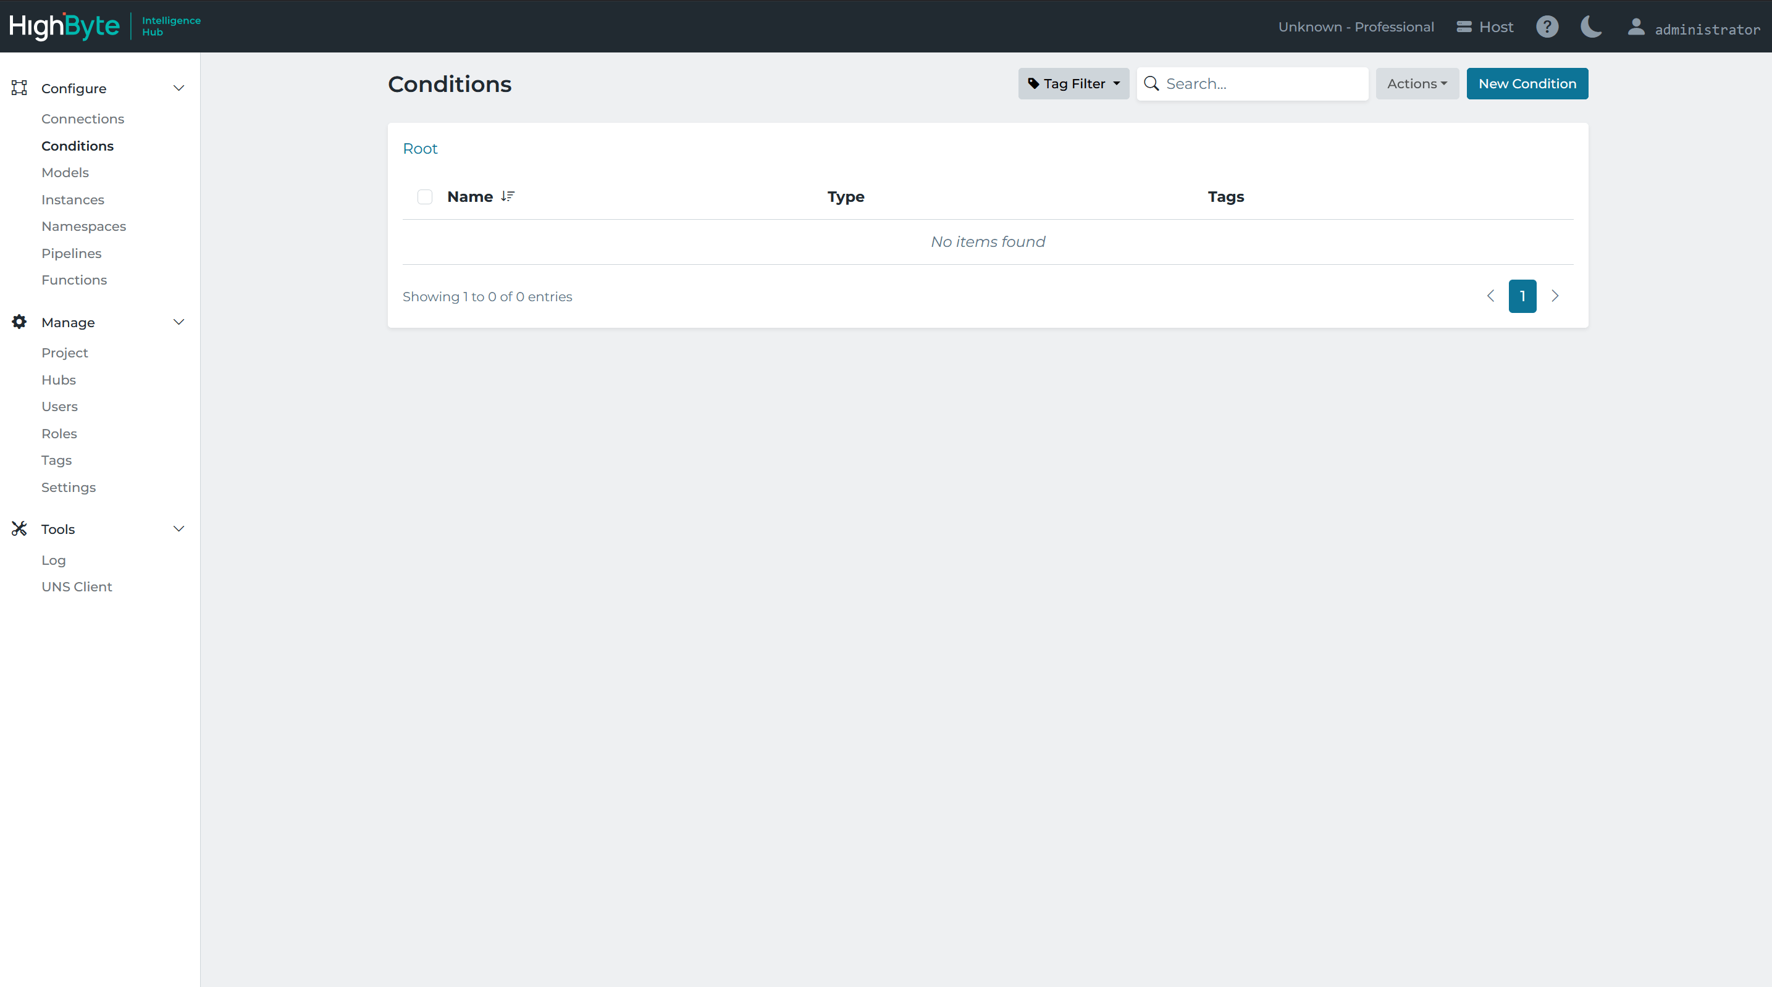The width and height of the screenshot is (1772, 987).
Task: Open the Actions dropdown menu
Action: pyautogui.click(x=1416, y=84)
